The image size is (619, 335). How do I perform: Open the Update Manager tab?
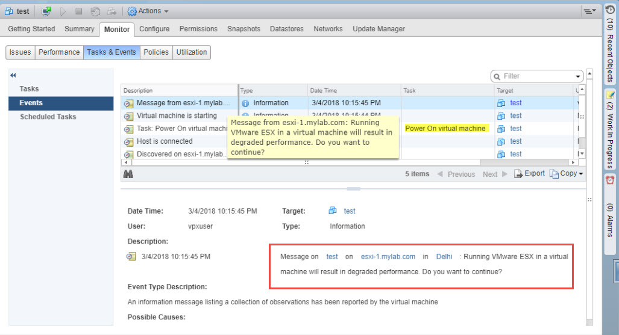click(379, 29)
